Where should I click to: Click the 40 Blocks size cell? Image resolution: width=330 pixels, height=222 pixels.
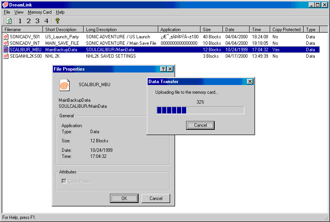point(212,37)
